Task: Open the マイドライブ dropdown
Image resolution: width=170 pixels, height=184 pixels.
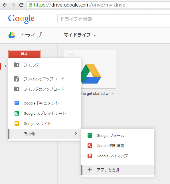Action: 80,35
